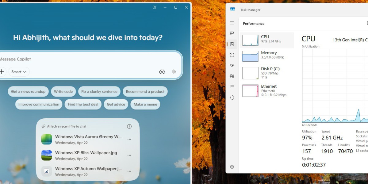This screenshot has height=184, width=368.
Task: Attach Windows Vista Aurora Greeny wallpaper thumbnail
Action: tap(47, 139)
